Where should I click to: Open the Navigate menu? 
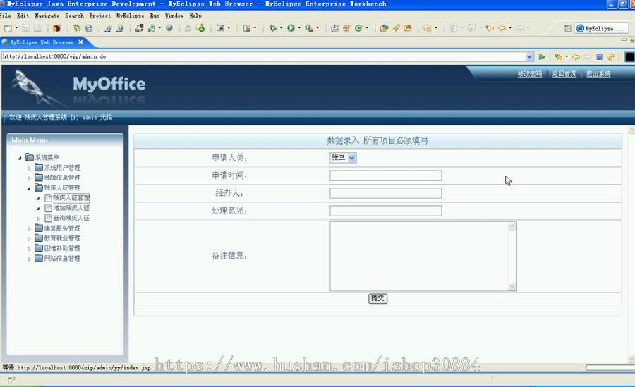pyautogui.click(x=47, y=16)
